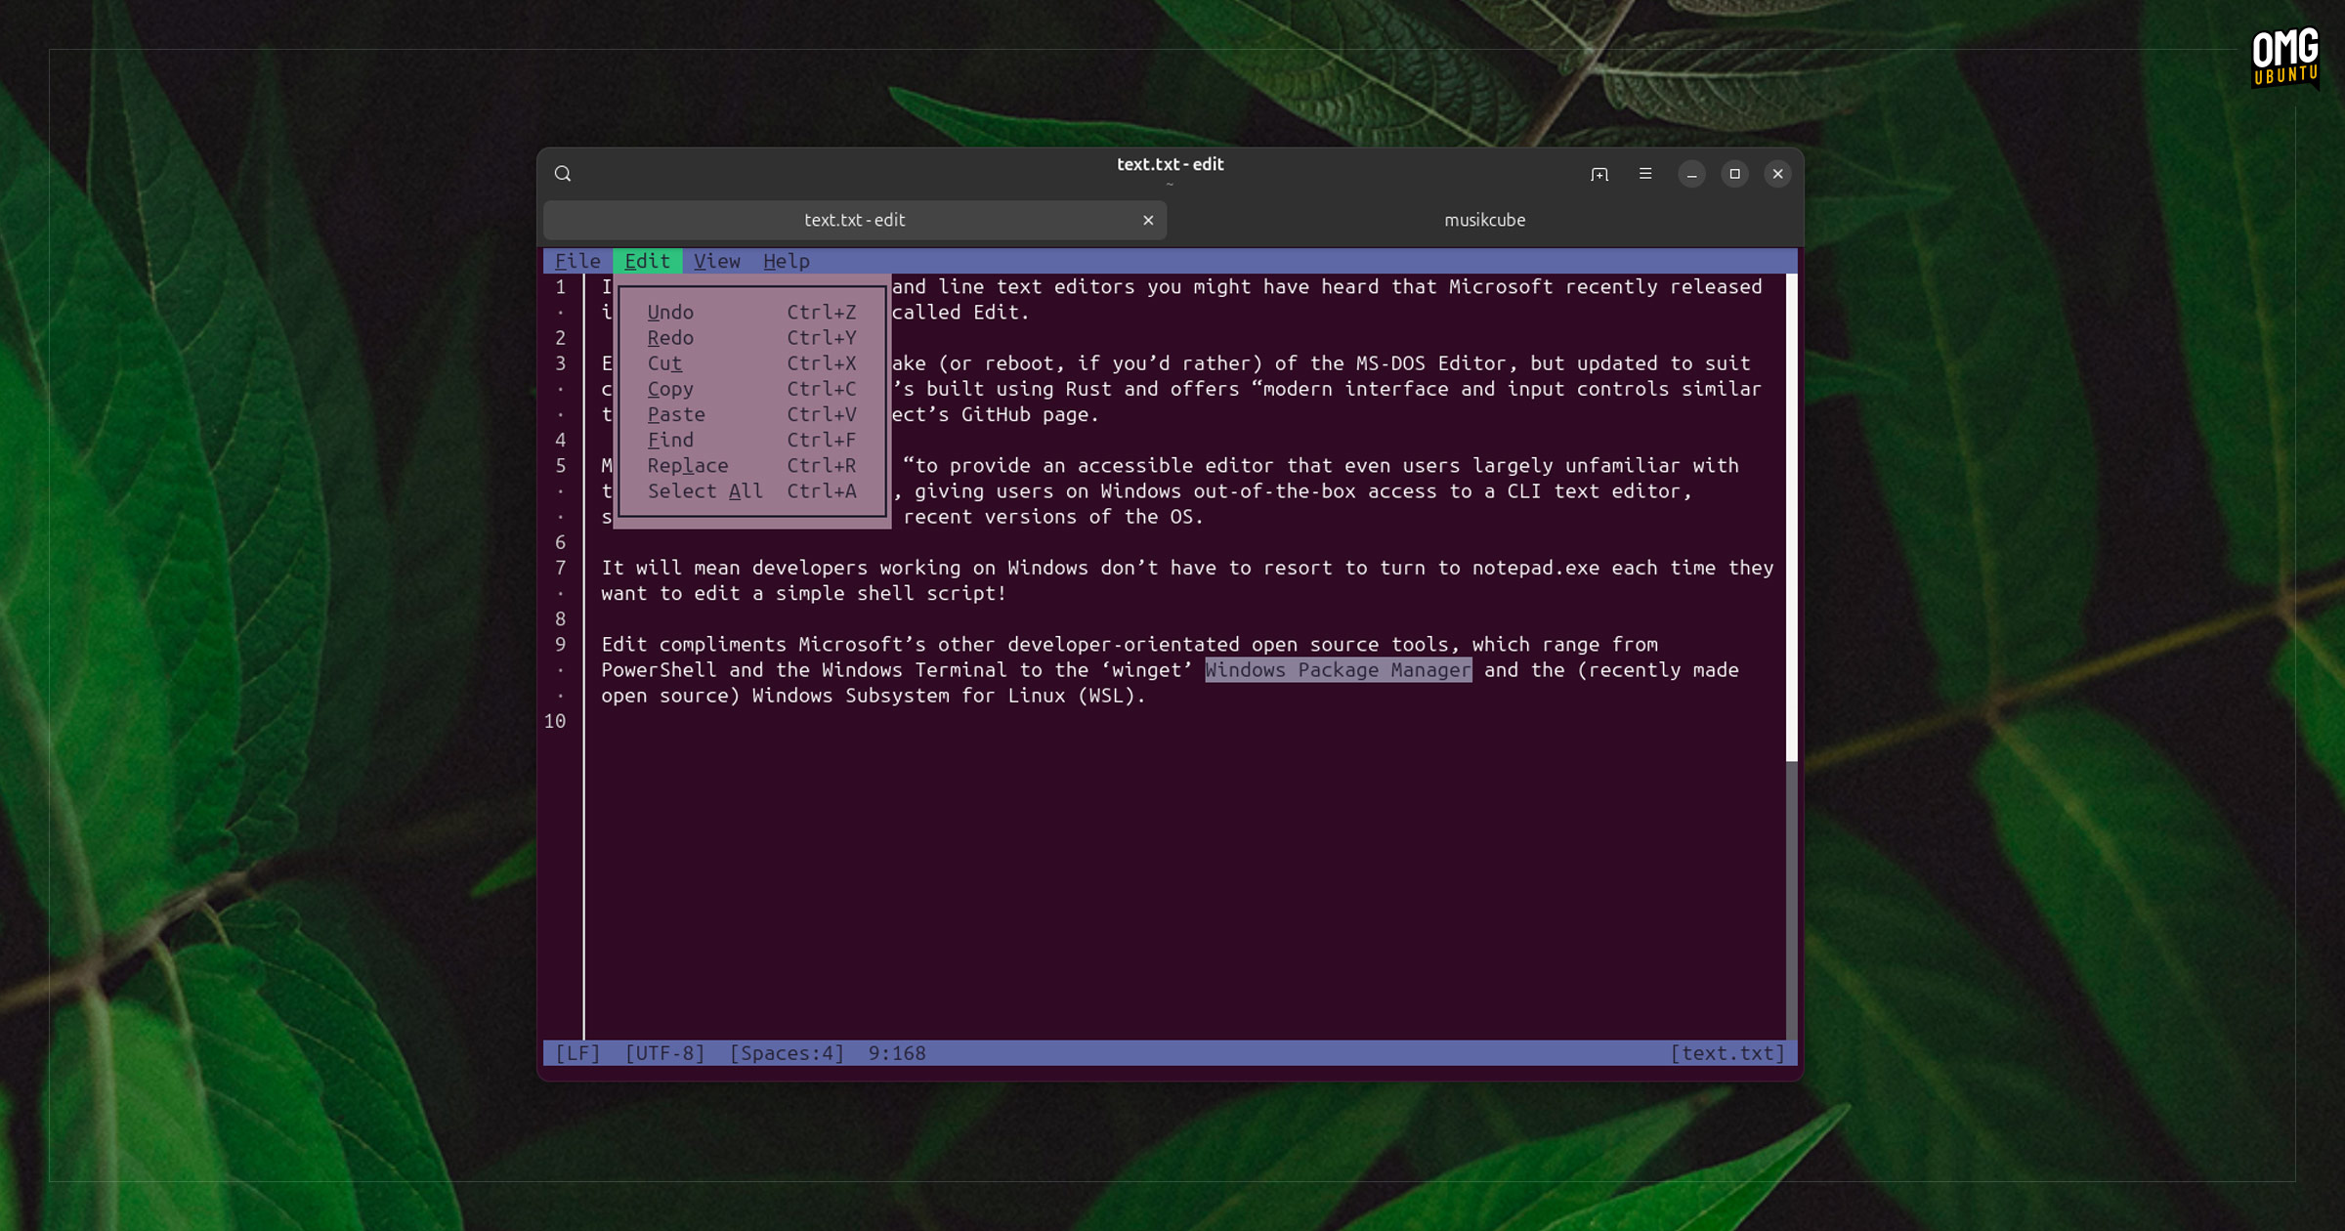Open the File menu
The height and width of the screenshot is (1231, 2345).
[x=577, y=261]
